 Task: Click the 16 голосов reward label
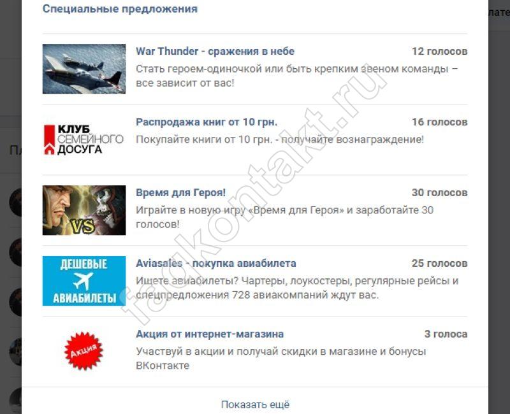click(439, 122)
